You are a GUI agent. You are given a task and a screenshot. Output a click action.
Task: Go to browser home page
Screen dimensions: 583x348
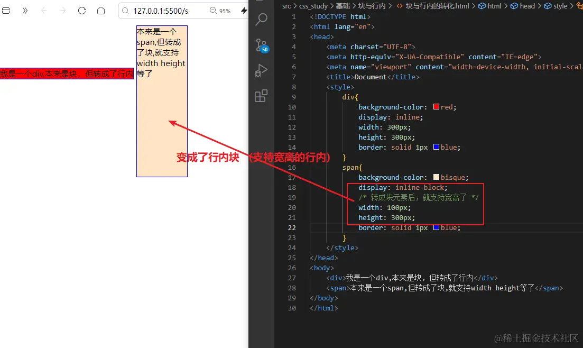[101, 11]
